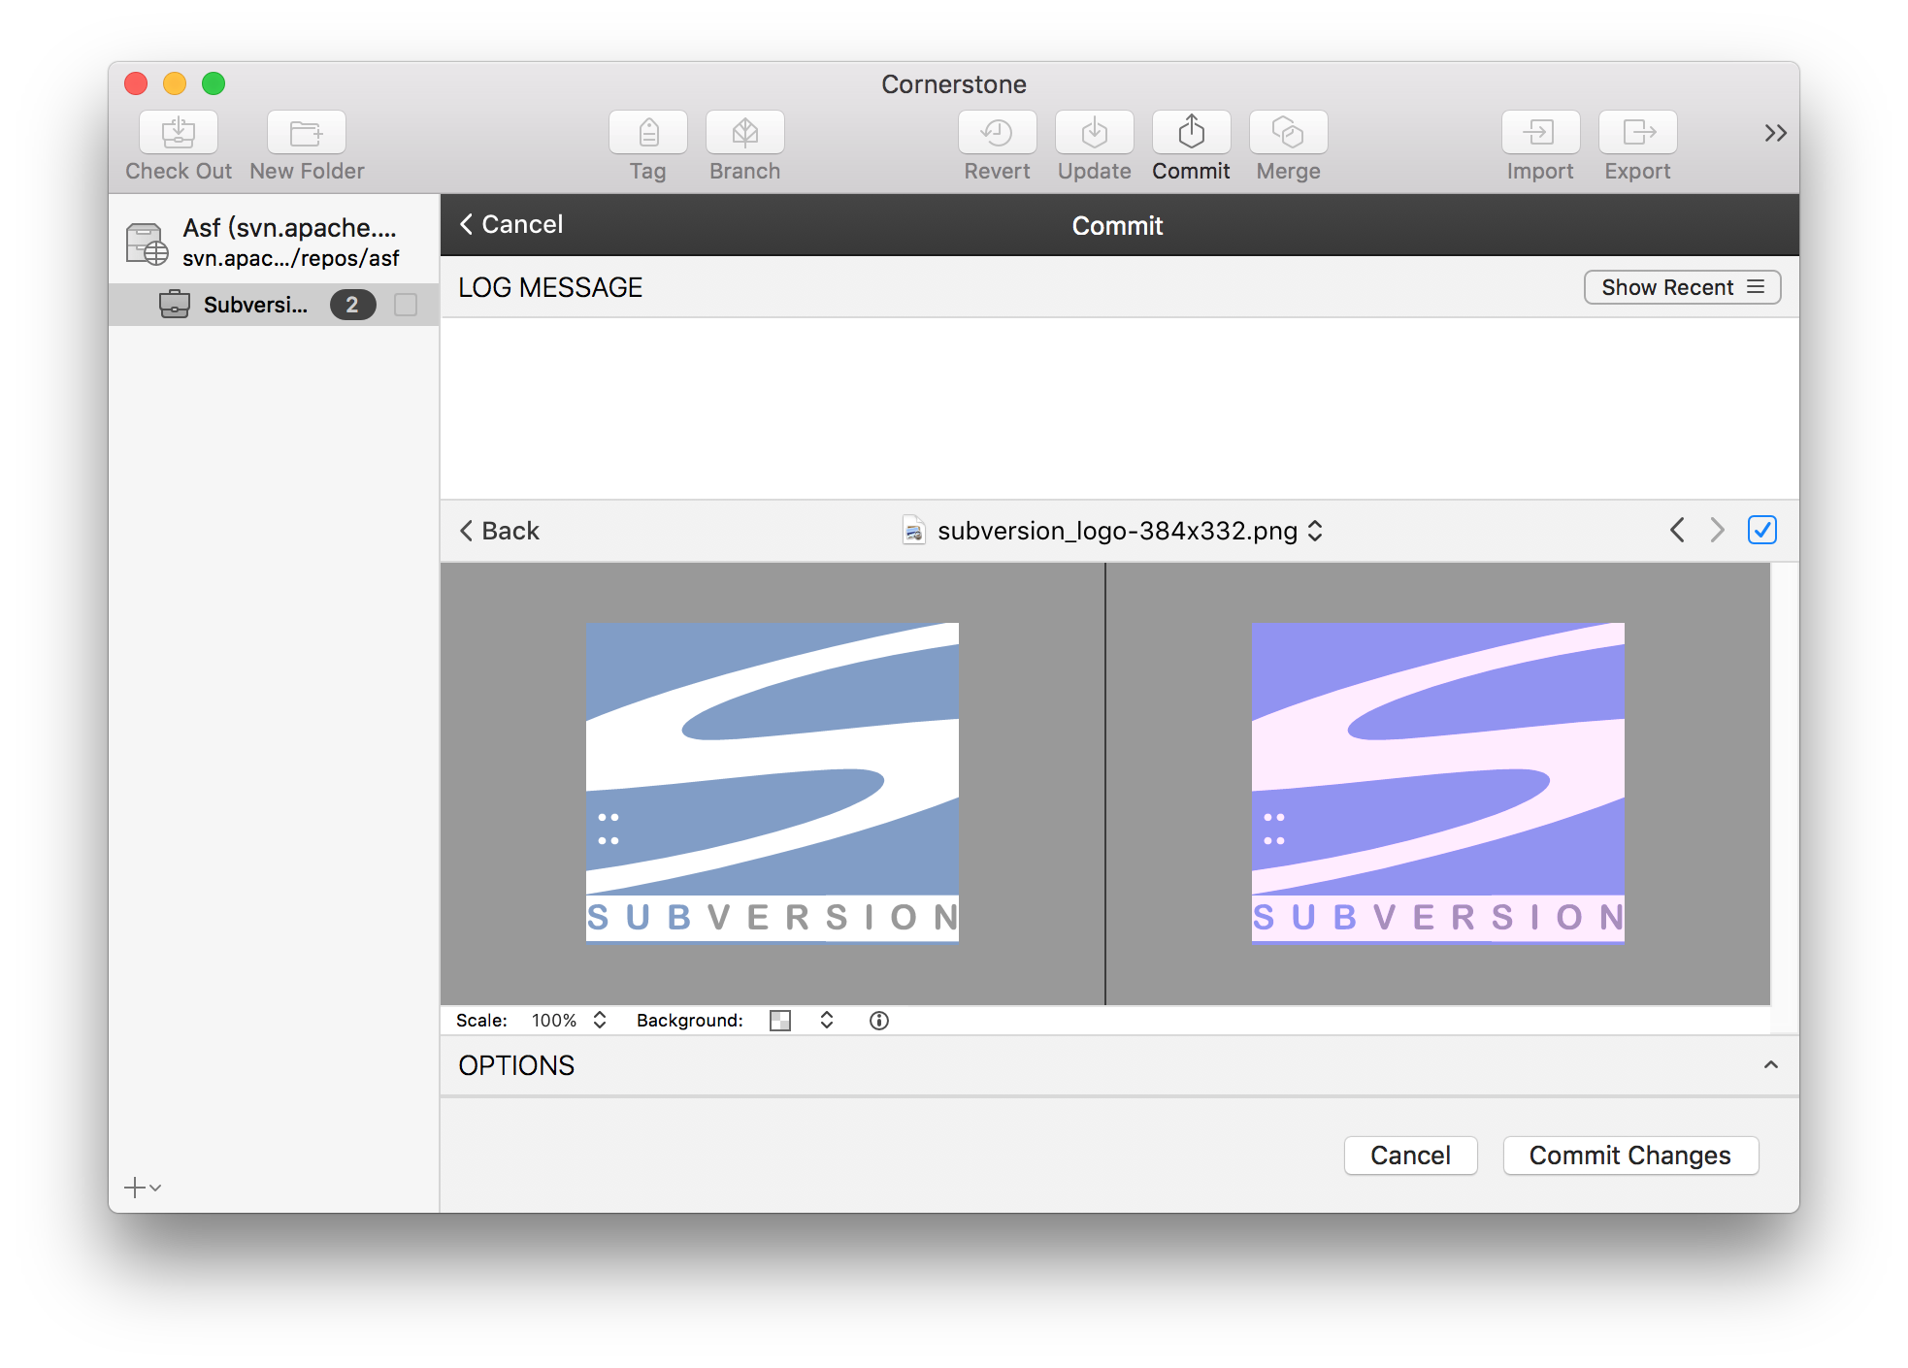Uncheck the subversion_logo file inclusion checkbox
This screenshot has width=1908, height=1368.
[1761, 530]
